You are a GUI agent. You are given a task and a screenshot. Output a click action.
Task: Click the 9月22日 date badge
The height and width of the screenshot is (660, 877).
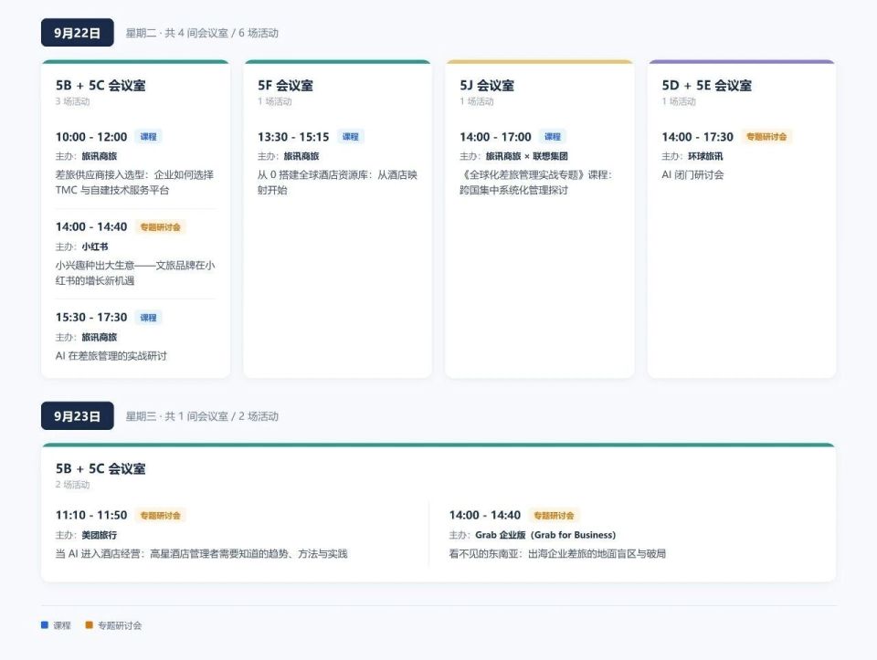77,33
